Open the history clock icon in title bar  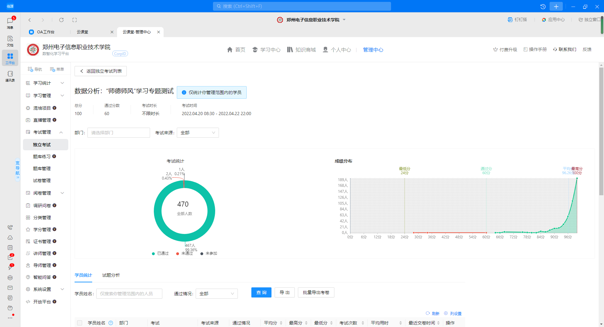click(x=543, y=6)
